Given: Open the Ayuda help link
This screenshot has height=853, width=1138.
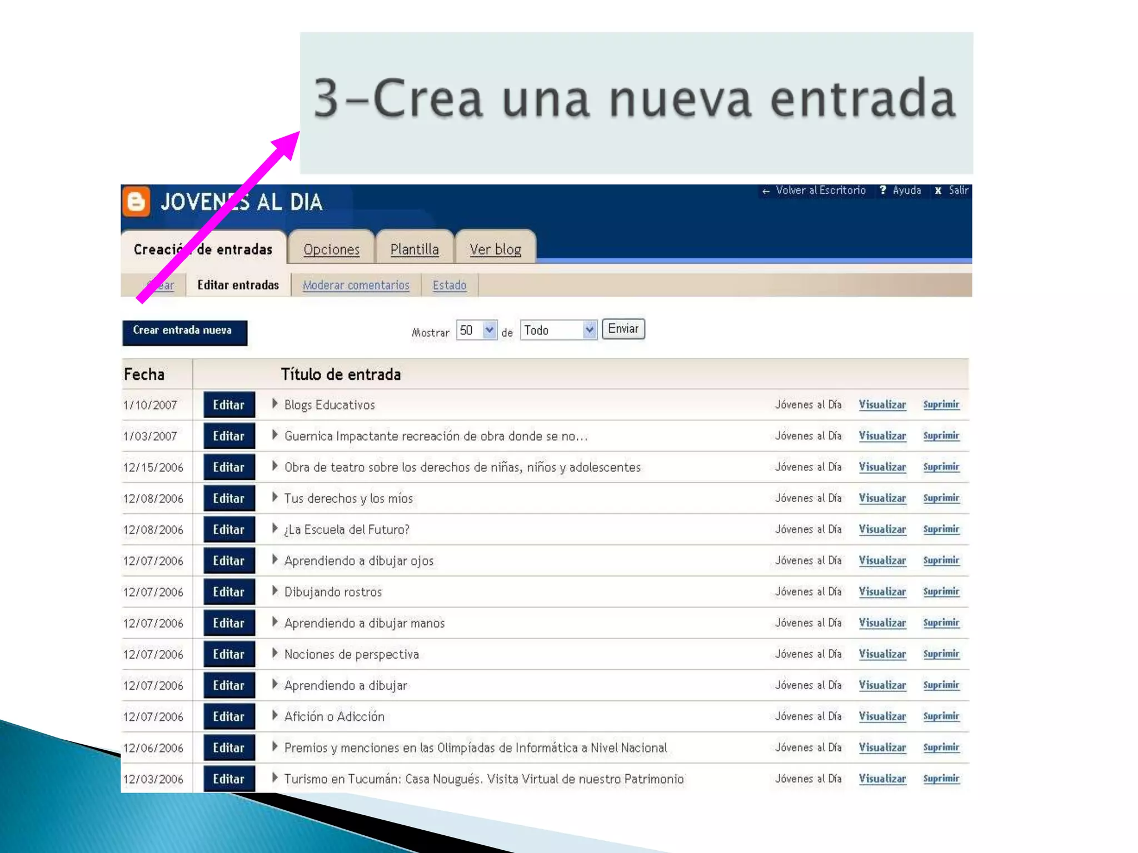Looking at the screenshot, I should point(907,190).
